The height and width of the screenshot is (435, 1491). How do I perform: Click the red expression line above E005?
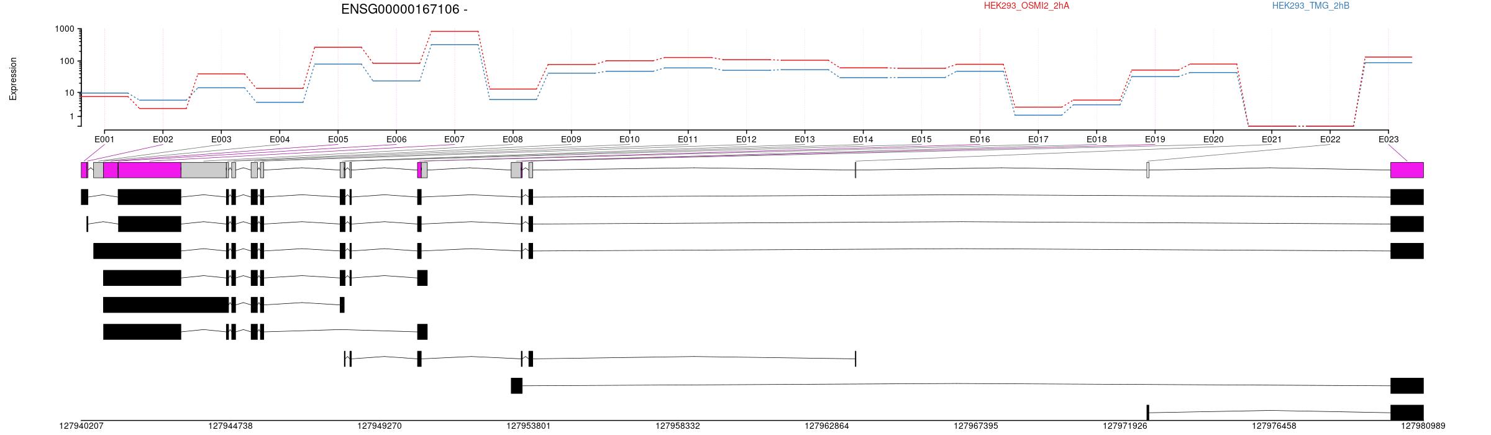[338, 47]
